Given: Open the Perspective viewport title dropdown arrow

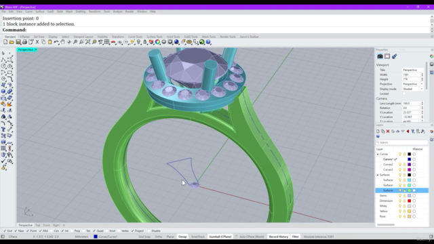Looking at the screenshot, I should 36,49.
